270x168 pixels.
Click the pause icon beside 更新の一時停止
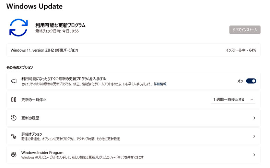coord(14,99)
